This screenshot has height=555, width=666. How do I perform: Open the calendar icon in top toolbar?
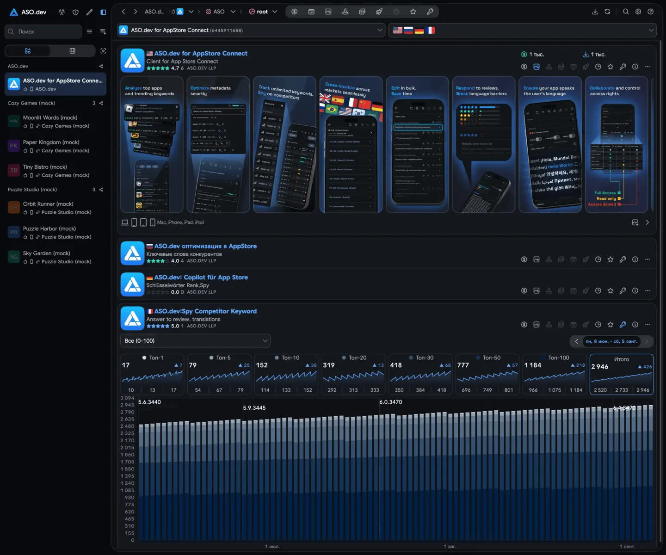point(311,12)
